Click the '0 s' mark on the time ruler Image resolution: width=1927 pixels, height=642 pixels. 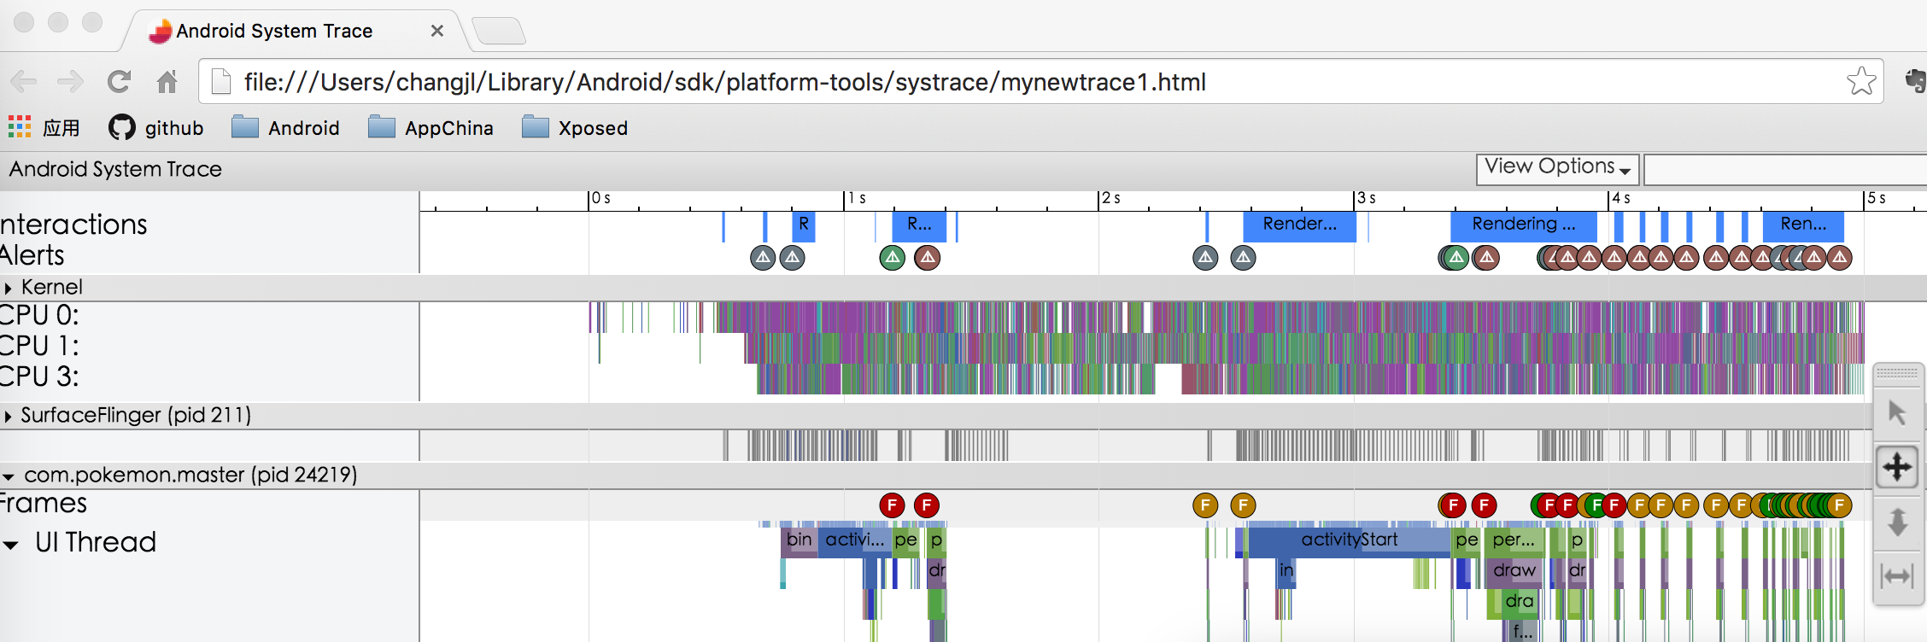(x=601, y=199)
